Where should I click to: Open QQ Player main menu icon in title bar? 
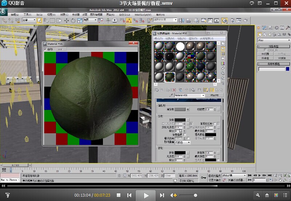point(260,3)
